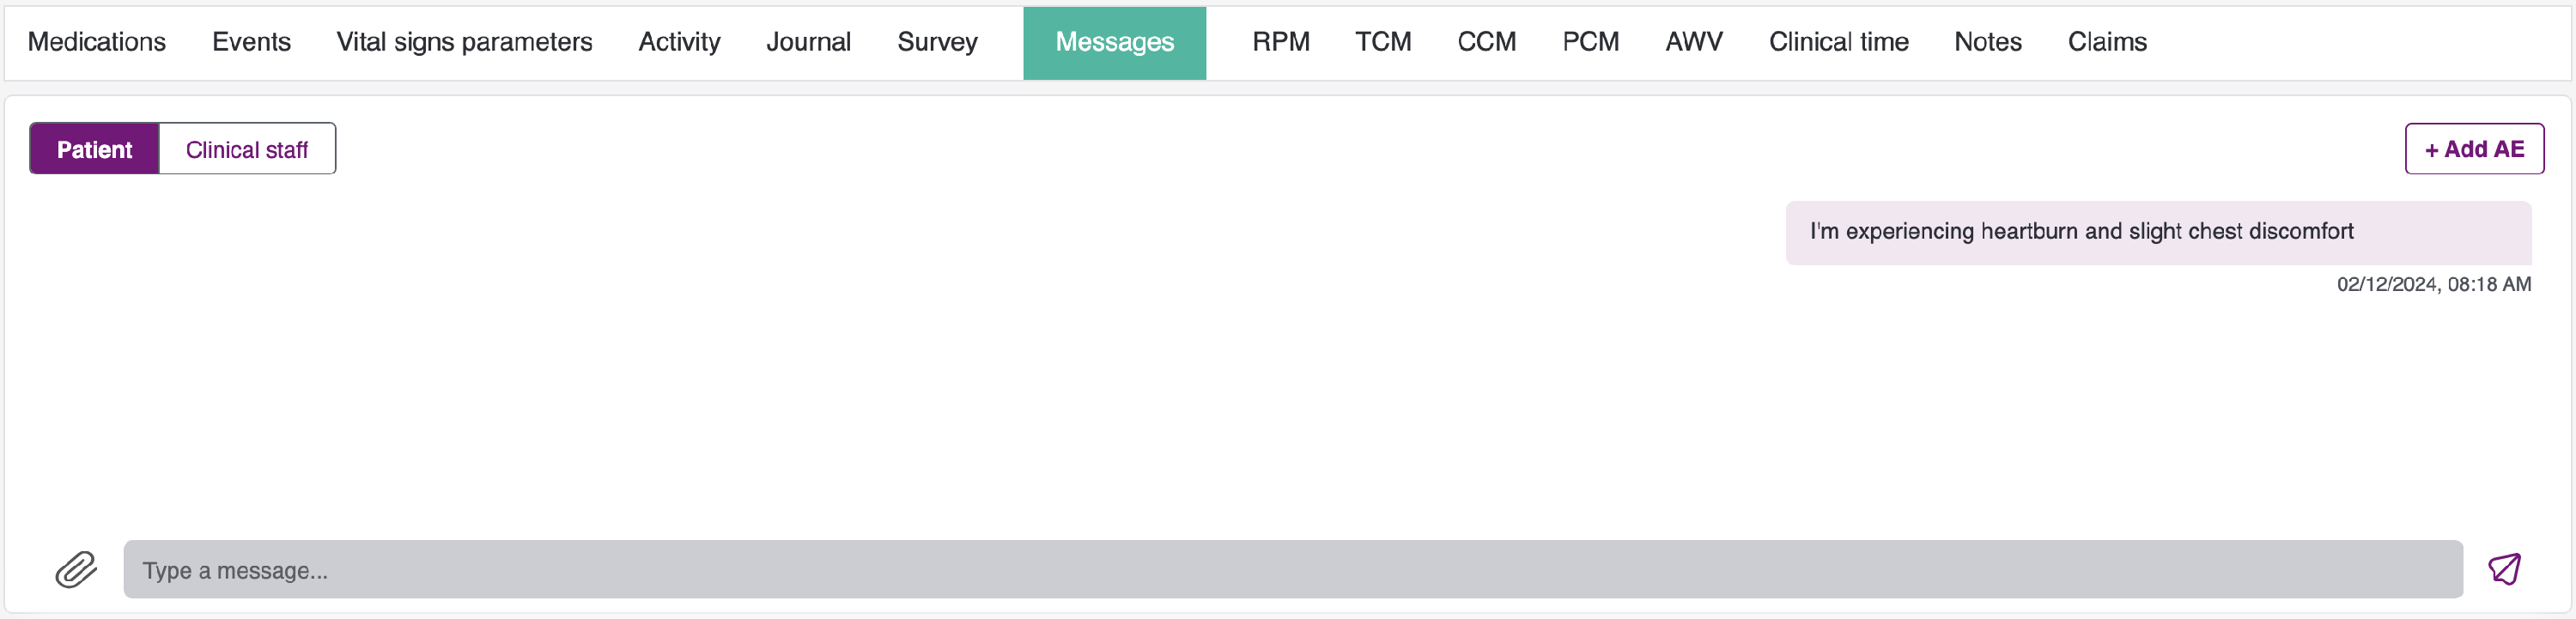
Task: Open the TCM tab
Action: (1383, 42)
